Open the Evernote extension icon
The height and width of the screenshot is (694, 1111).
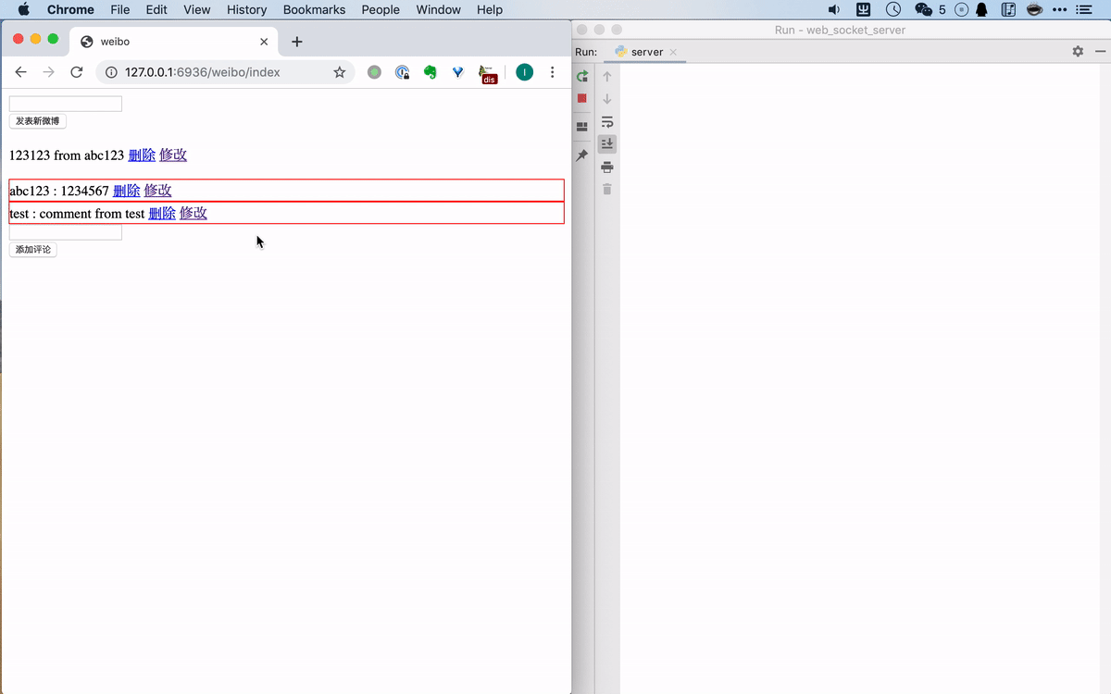[430, 72]
